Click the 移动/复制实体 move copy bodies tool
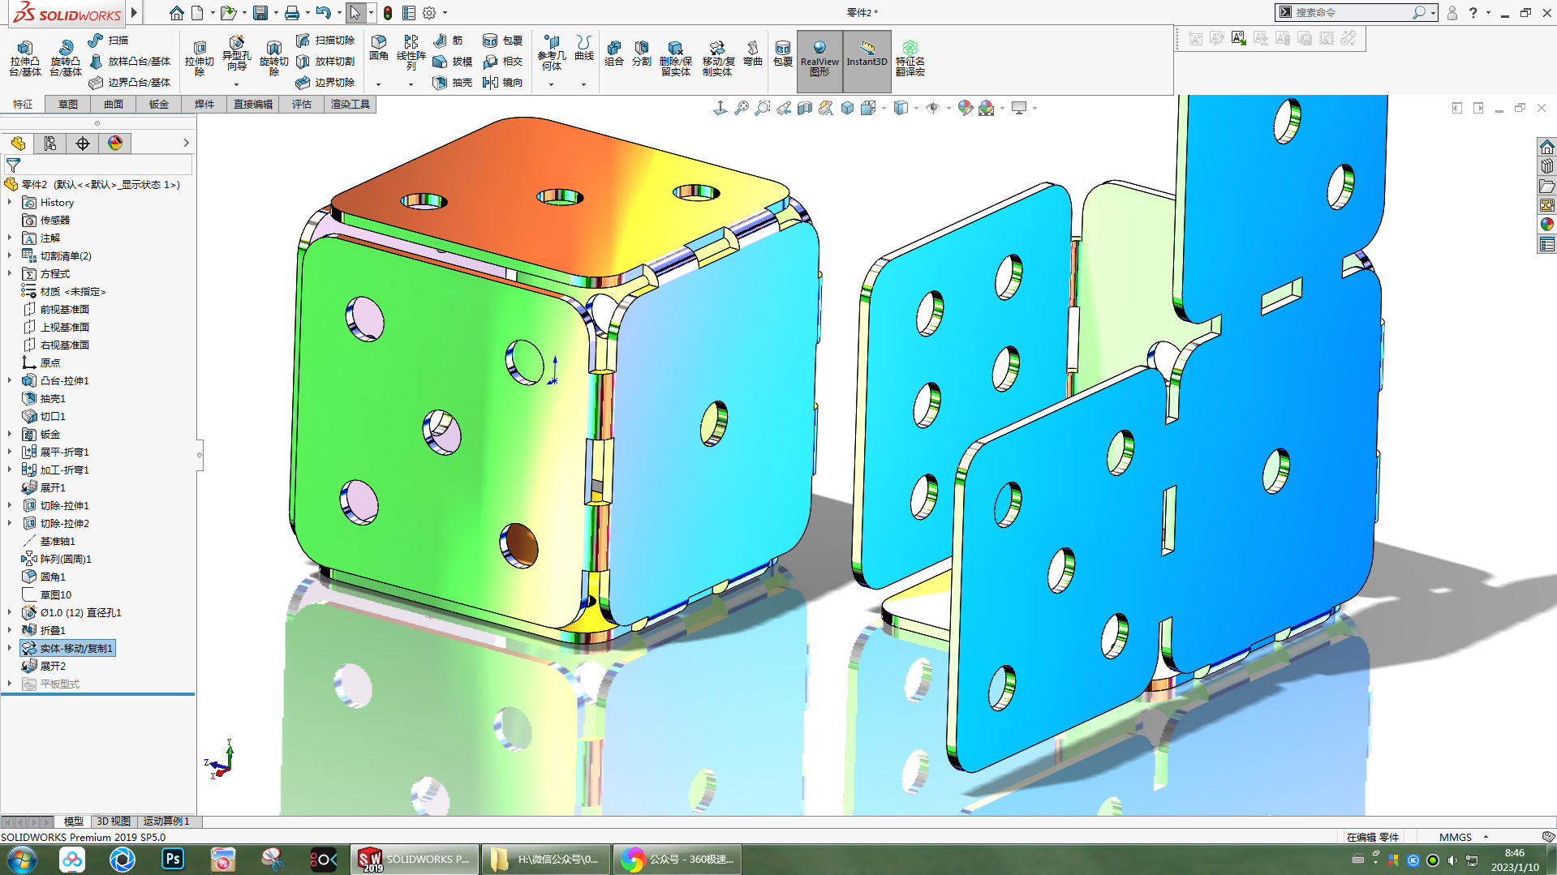The width and height of the screenshot is (1557, 875). pos(718,58)
